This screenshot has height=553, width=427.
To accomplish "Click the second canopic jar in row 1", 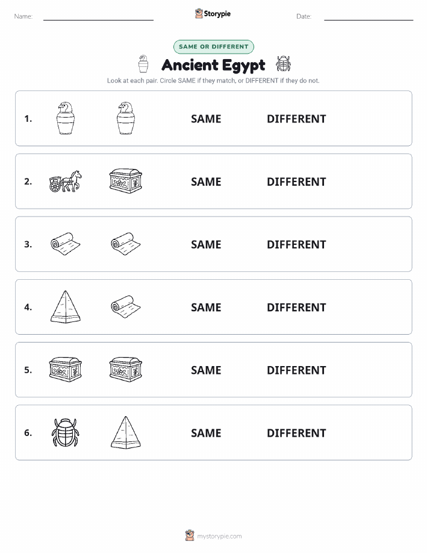I will tap(126, 118).
